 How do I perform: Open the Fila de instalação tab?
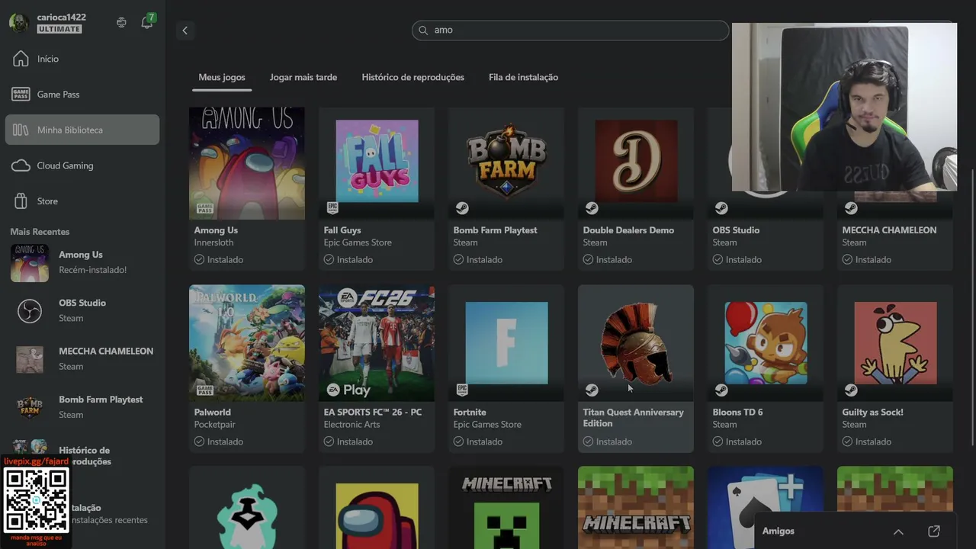pyautogui.click(x=524, y=77)
